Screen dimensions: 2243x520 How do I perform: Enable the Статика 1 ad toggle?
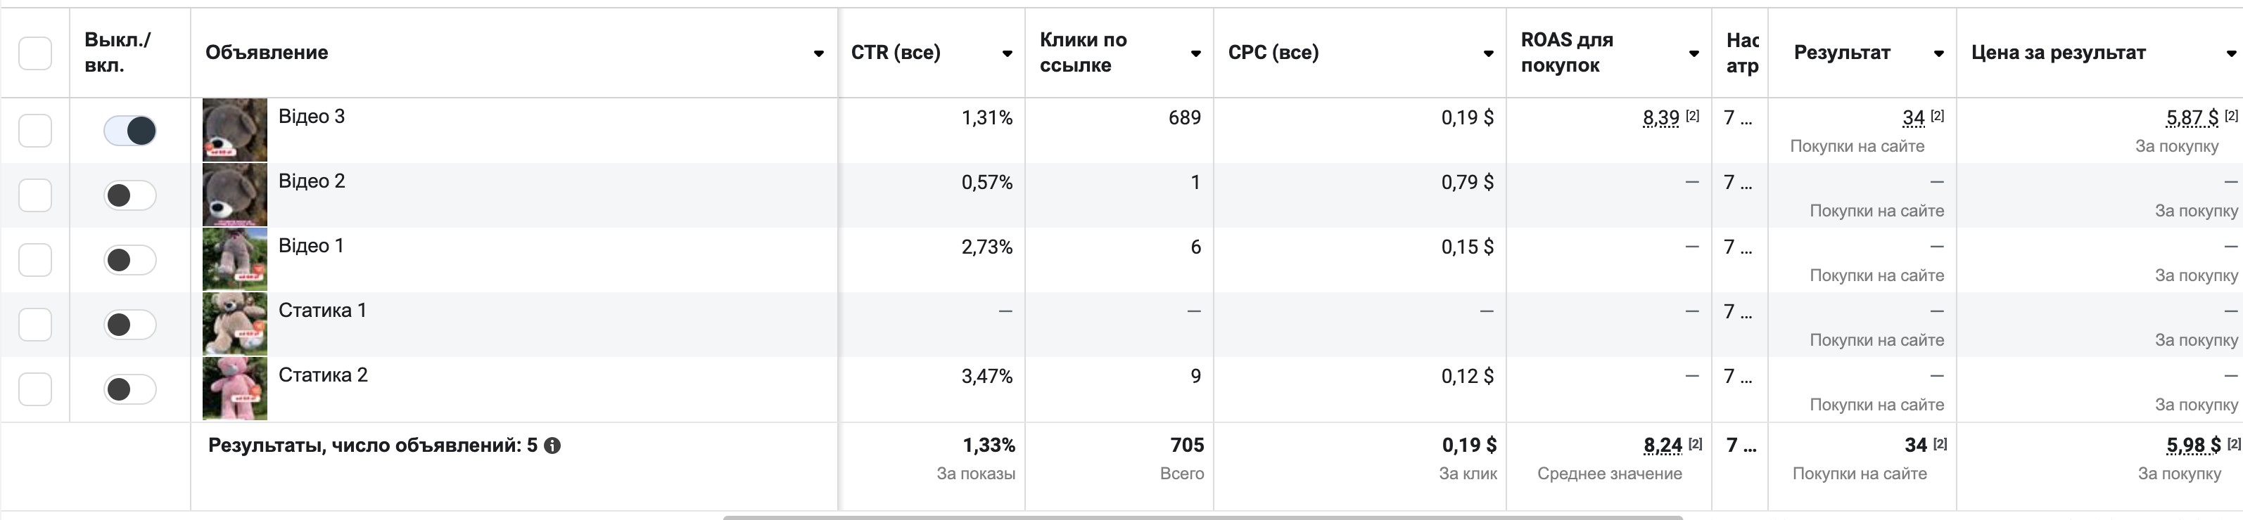coord(129,325)
